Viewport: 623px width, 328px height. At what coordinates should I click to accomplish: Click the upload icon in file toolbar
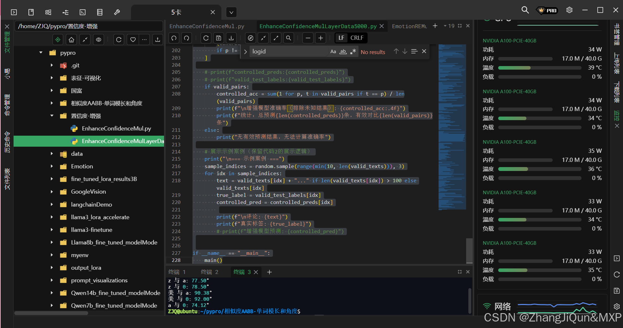pyautogui.click(x=158, y=40)
